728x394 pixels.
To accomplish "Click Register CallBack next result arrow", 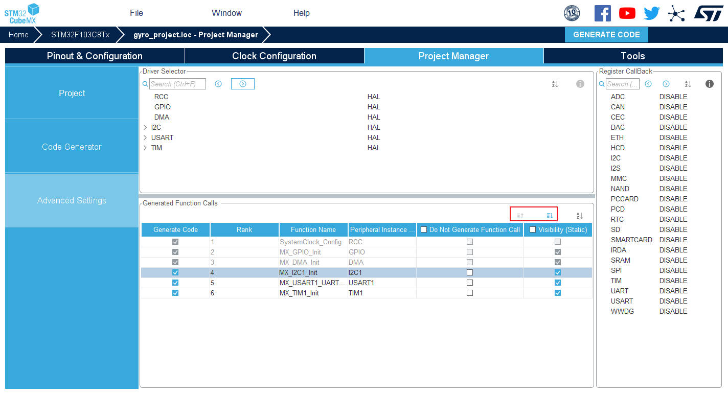I will click(x=666, y=84).
